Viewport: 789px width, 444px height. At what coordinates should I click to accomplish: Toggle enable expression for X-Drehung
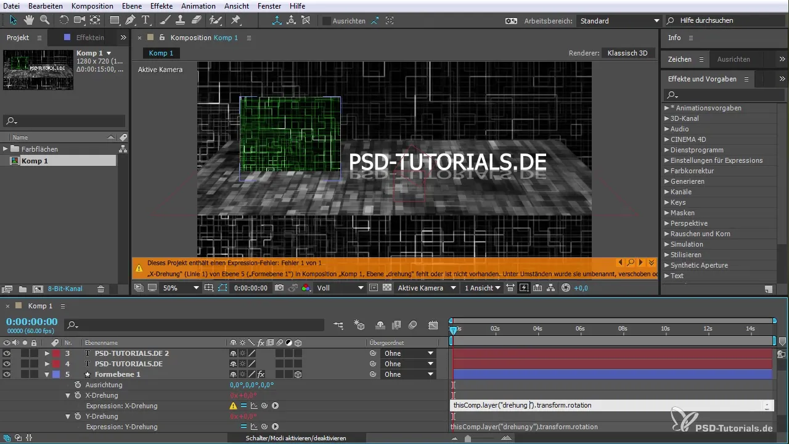click(x=243, y=406)
